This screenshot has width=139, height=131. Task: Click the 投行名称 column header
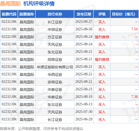[55, 14]
